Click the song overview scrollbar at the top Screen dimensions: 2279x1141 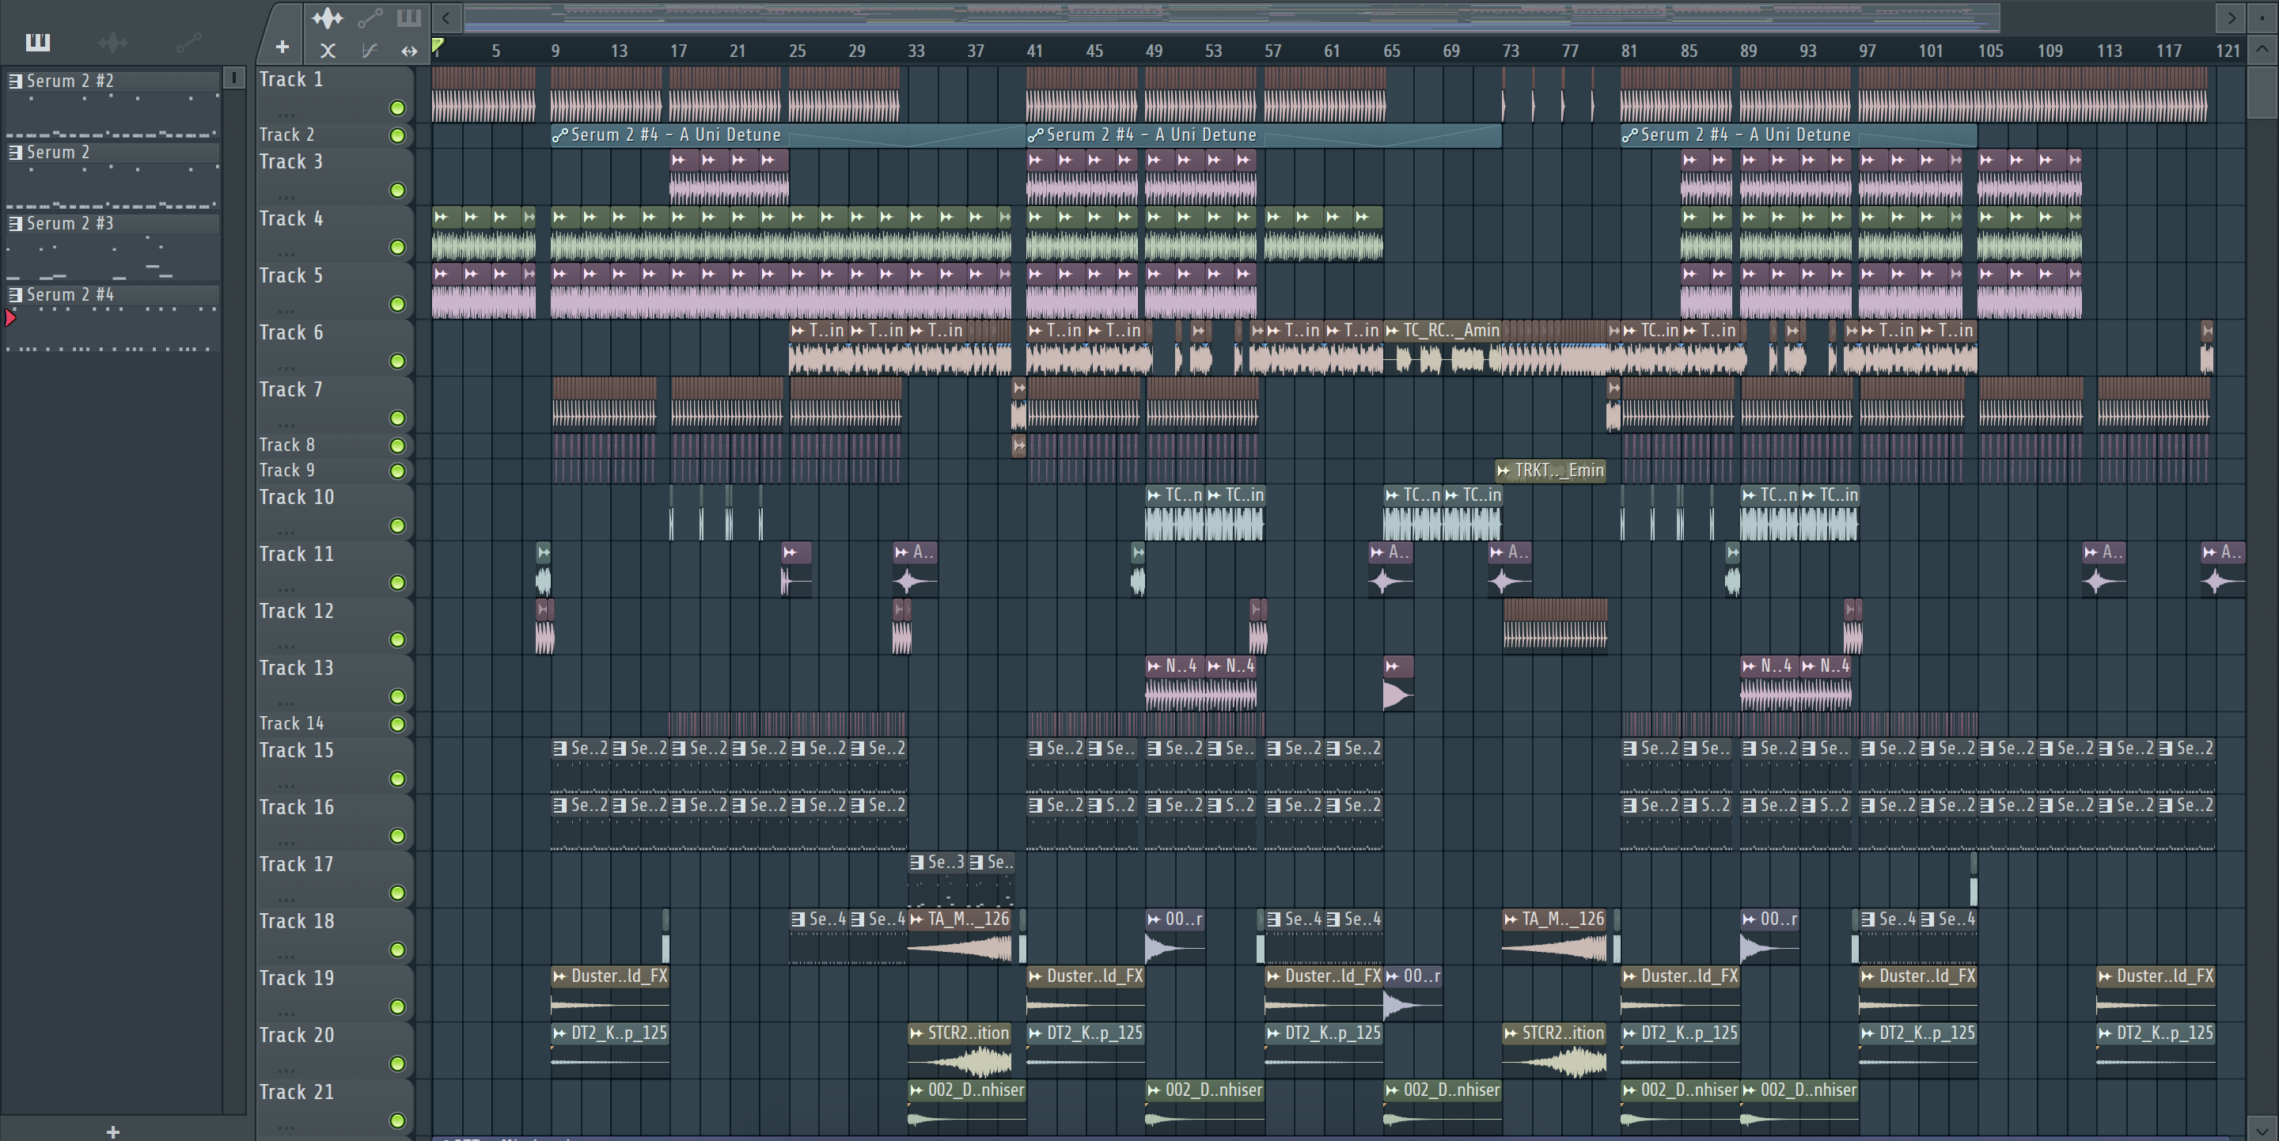click(x=1231, y=17)
